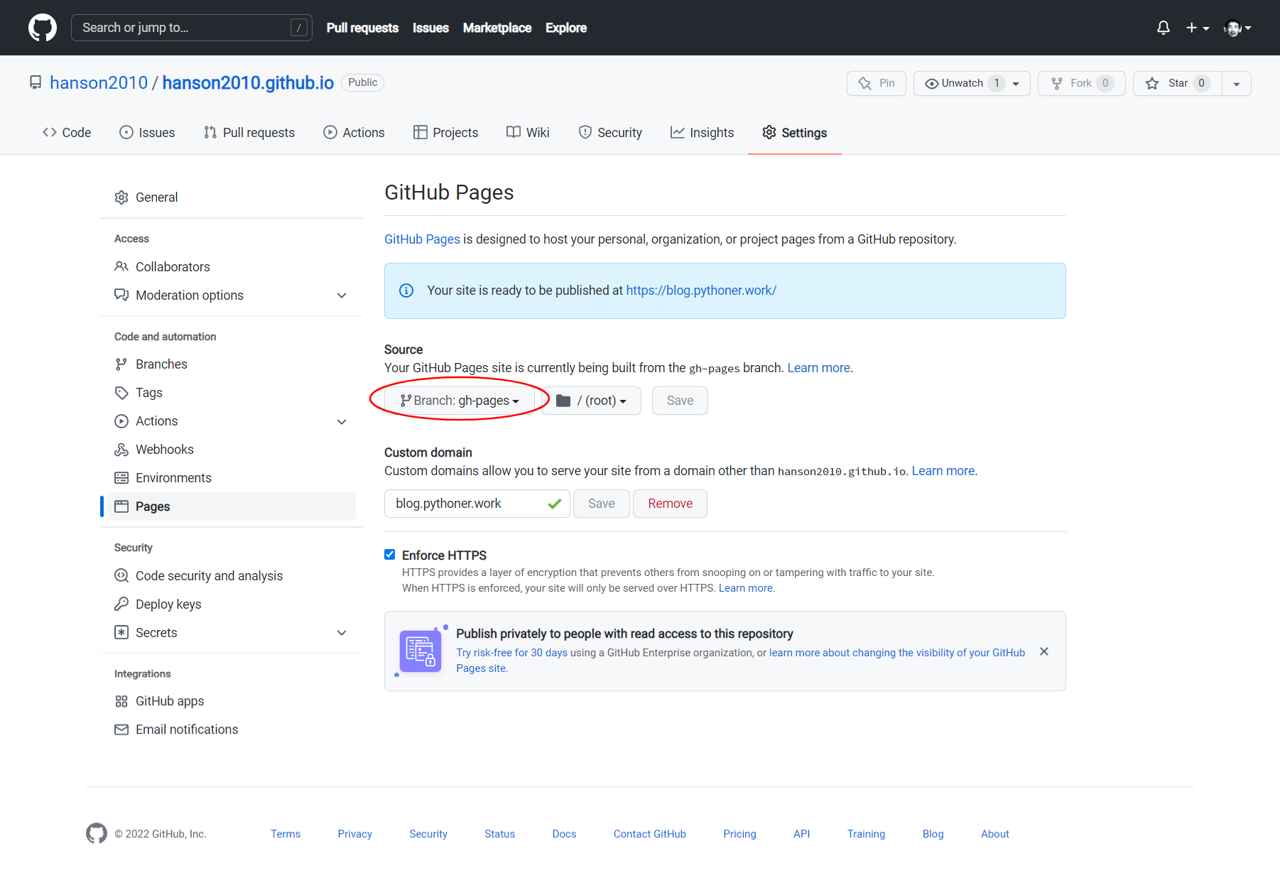The width and height of the screenshot is (1280, 890).
Task: Click Learn more about custom domains
Action: click(x=943, y=471)
